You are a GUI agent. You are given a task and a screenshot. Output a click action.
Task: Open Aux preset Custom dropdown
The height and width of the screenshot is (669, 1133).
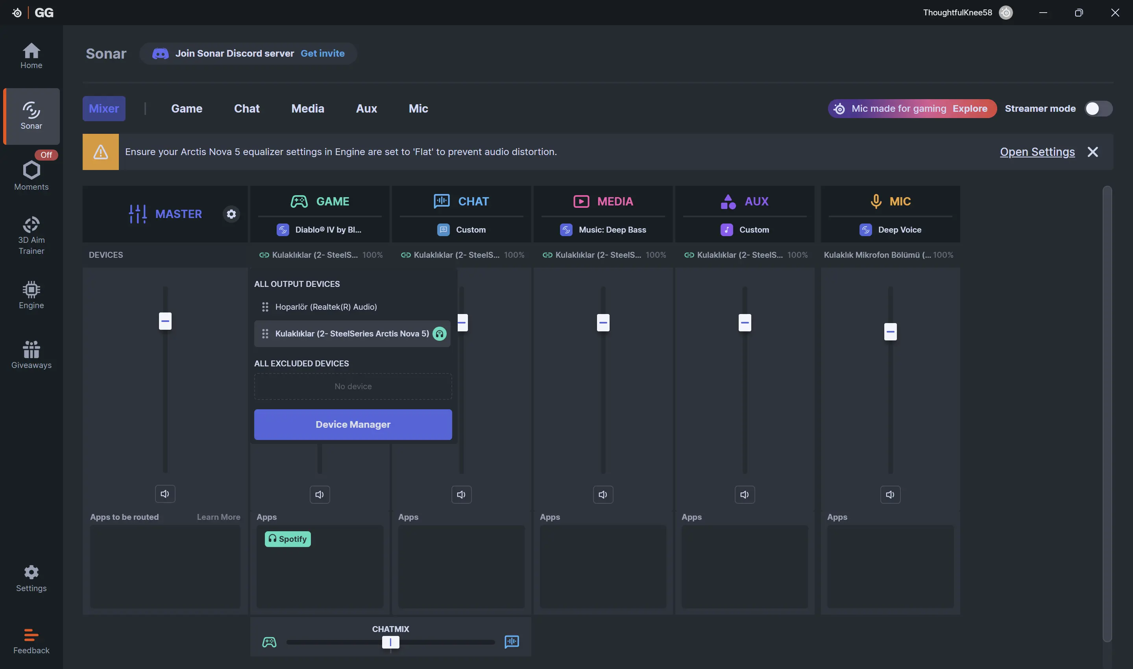coord(745,230)
